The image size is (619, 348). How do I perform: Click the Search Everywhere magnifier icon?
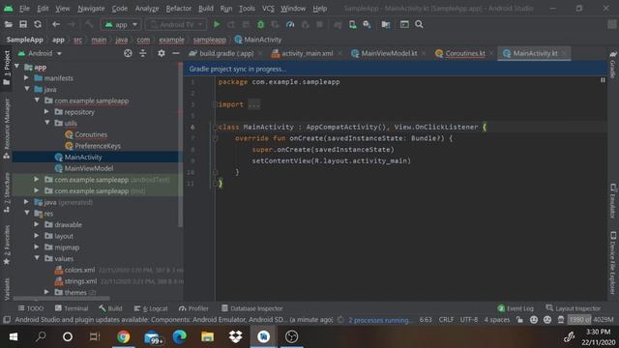click(x=419, y=24)
